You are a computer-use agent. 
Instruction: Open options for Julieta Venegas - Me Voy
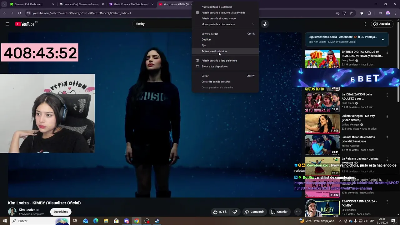387,117
